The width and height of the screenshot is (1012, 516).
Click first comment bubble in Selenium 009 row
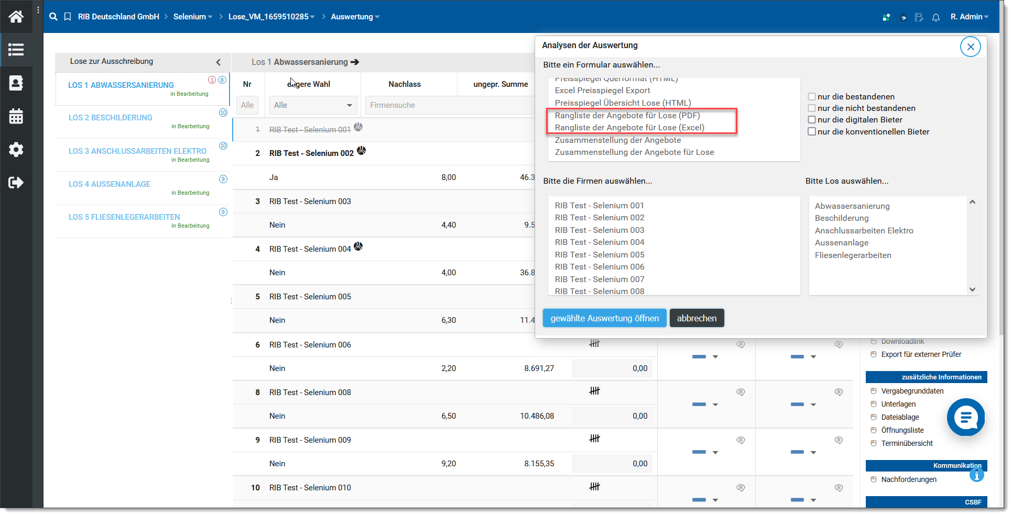point(741,440)
